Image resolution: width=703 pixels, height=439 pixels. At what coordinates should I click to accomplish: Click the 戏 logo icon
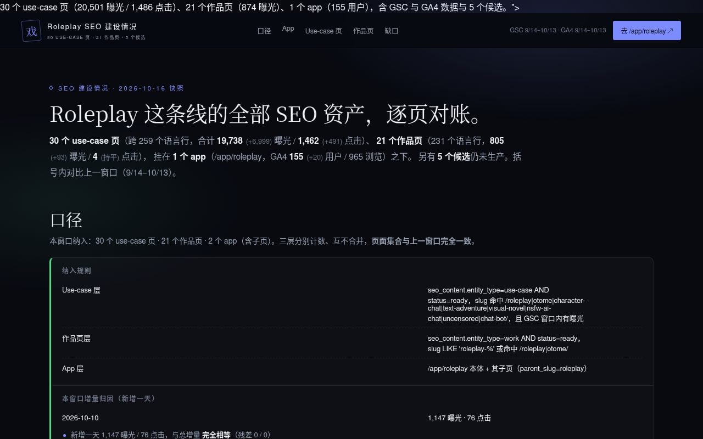coord(31,31)
